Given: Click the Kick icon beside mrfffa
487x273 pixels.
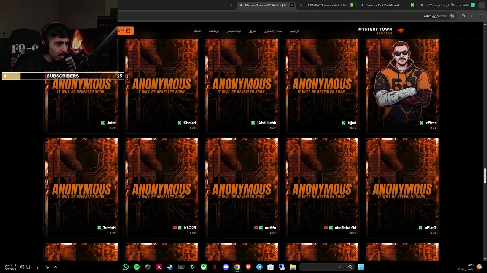Looking at the screenshot, I should coord(261,228).
